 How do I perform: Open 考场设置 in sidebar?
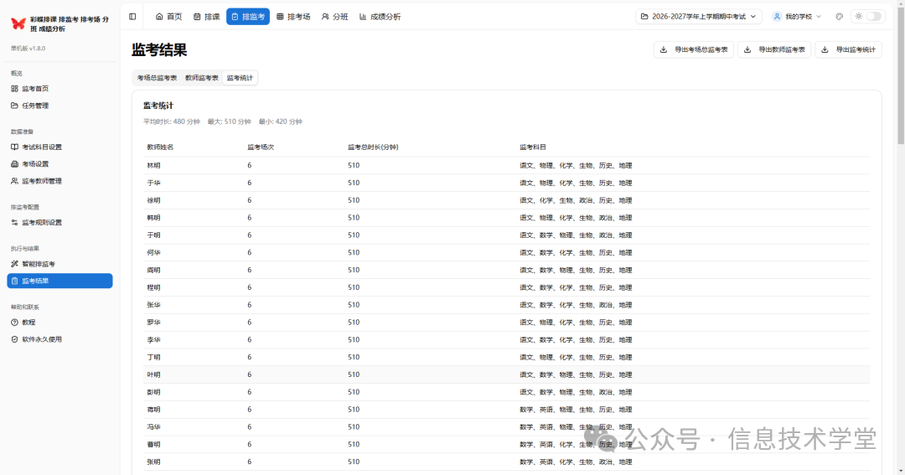[60, 164]
